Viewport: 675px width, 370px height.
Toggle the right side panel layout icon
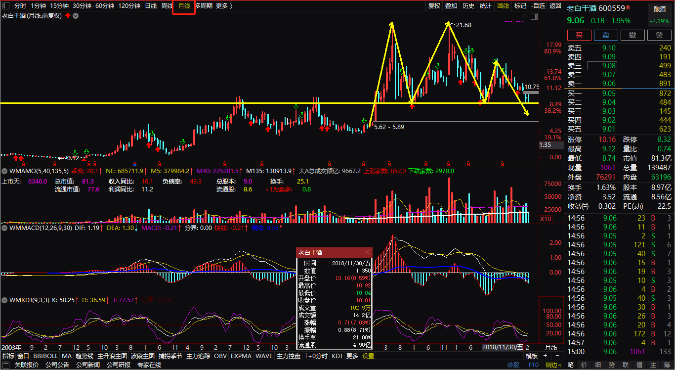coord(533,16)
